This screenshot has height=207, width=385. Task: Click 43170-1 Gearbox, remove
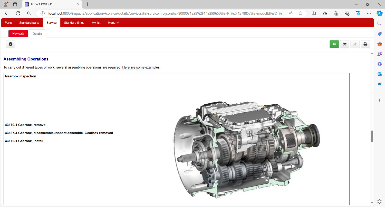click(25, 125)
